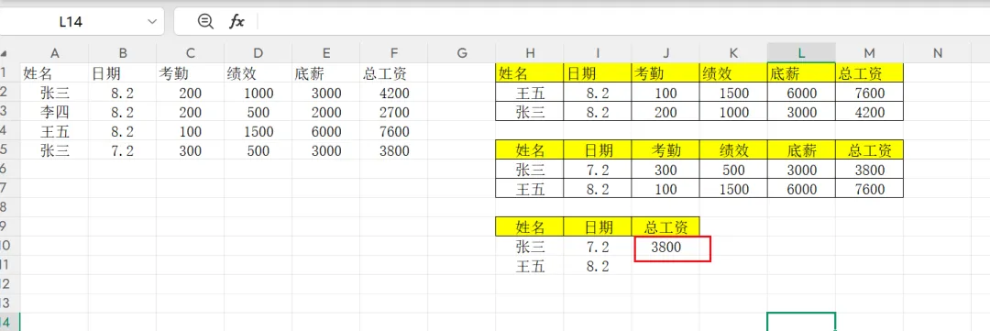This screenshot has width=990, height=331.
Task: Select column E header
Action: [x=326, y=54]
